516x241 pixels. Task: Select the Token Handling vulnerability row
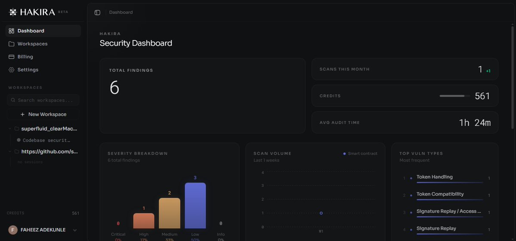point(447,178)
